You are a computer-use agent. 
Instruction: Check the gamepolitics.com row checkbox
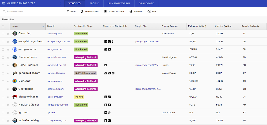[x=3, y=73]
